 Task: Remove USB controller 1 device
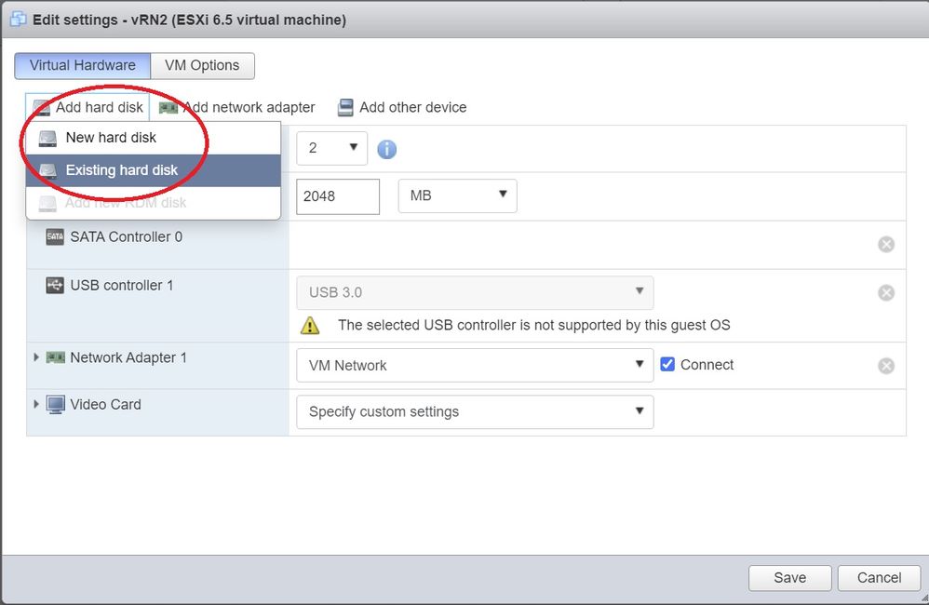click(x=886, y=292)
